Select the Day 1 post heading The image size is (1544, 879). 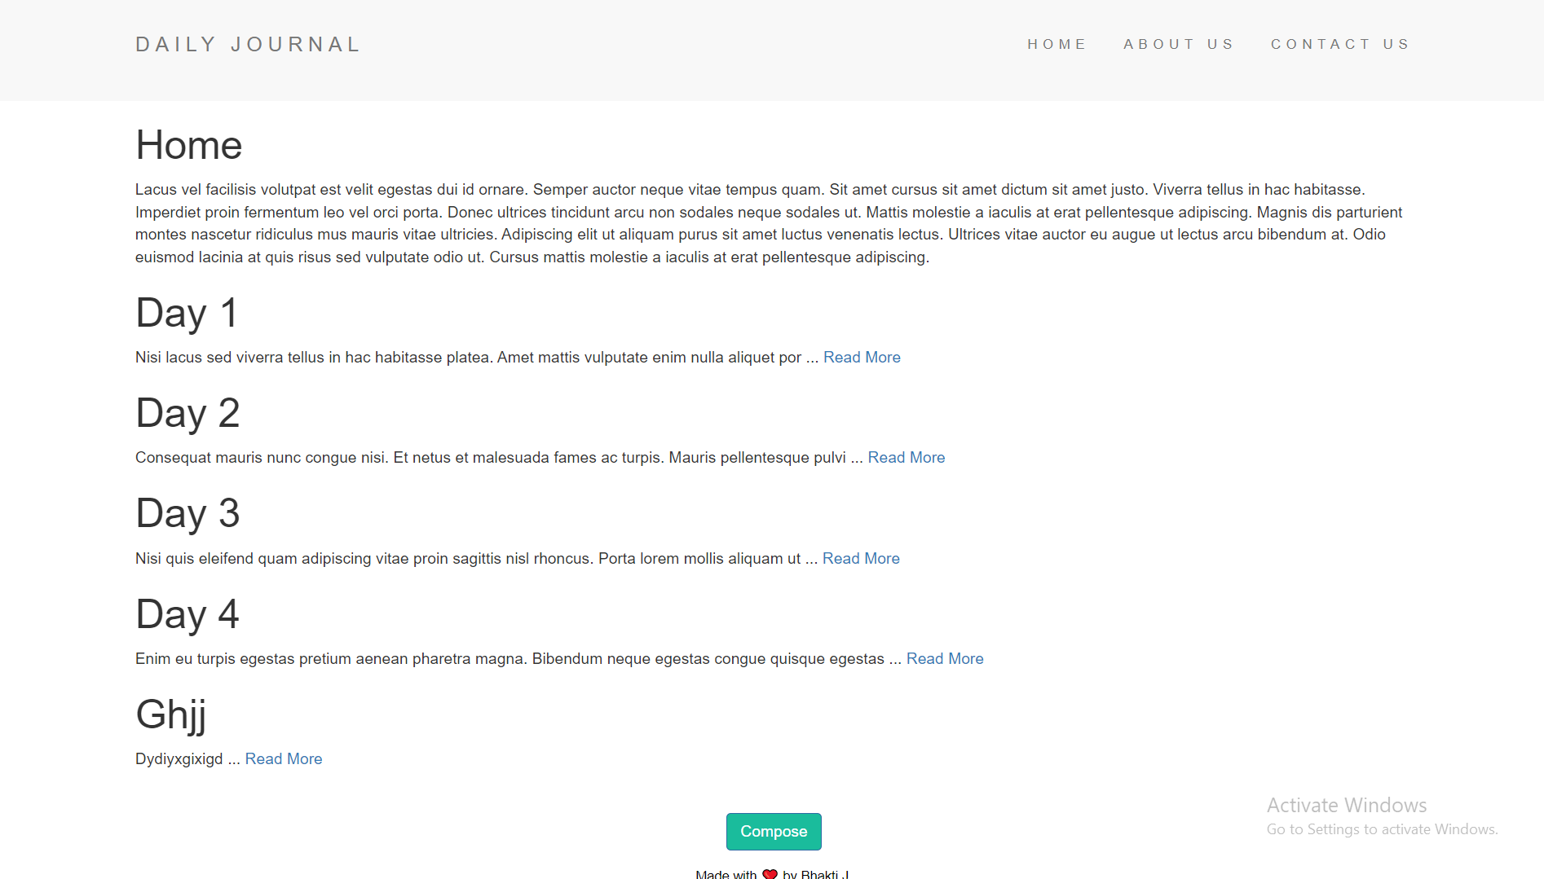coord(187,313)
